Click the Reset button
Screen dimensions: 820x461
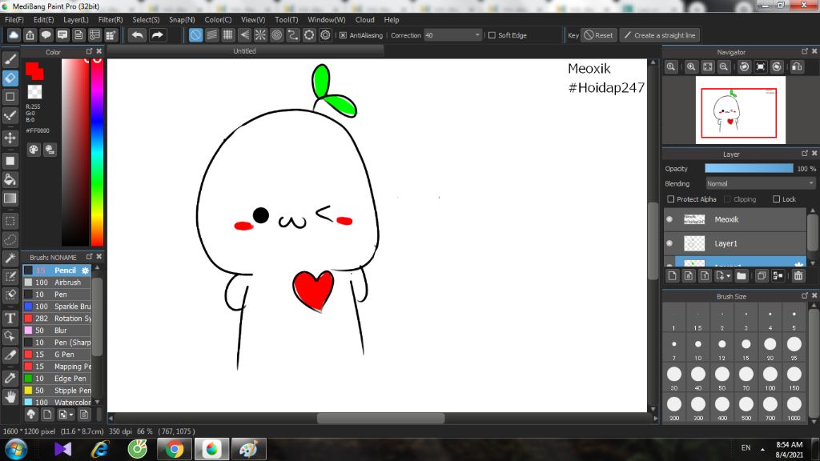pyautogui.click(x=598, y=35)
